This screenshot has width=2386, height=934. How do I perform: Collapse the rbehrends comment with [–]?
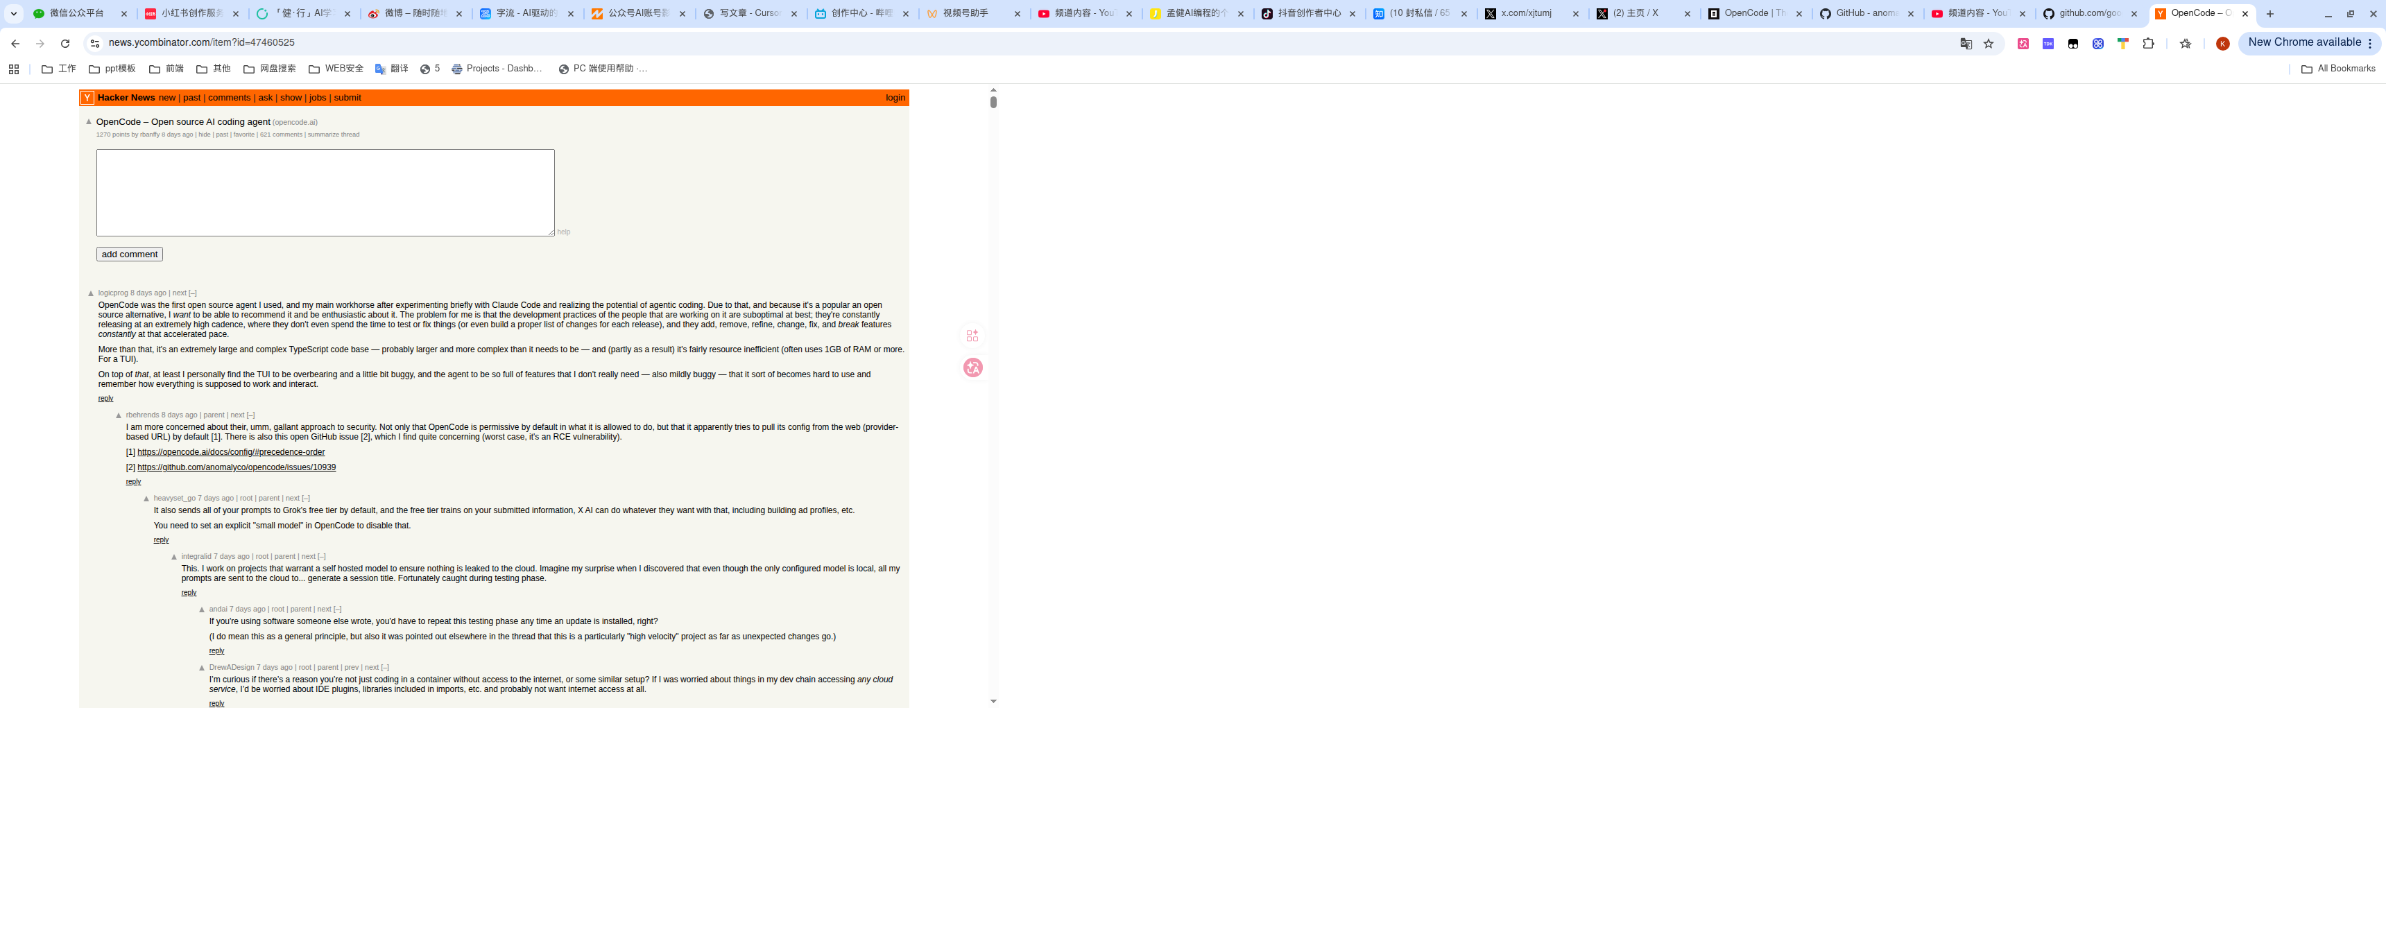pos(251,415)
